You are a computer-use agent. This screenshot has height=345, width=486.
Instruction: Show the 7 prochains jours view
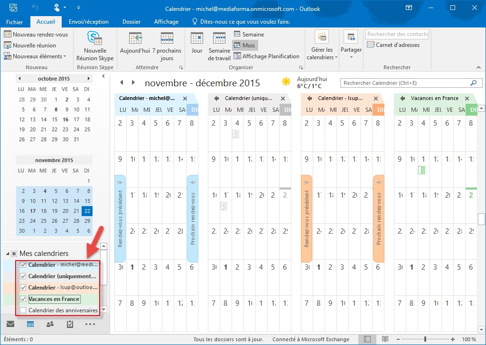167,46
